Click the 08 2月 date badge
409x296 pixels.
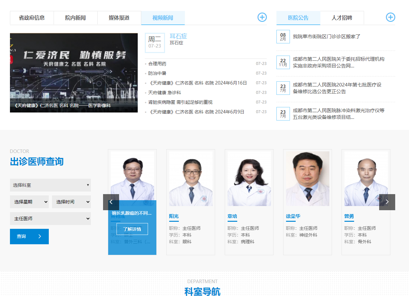click(x=283, y=37)
